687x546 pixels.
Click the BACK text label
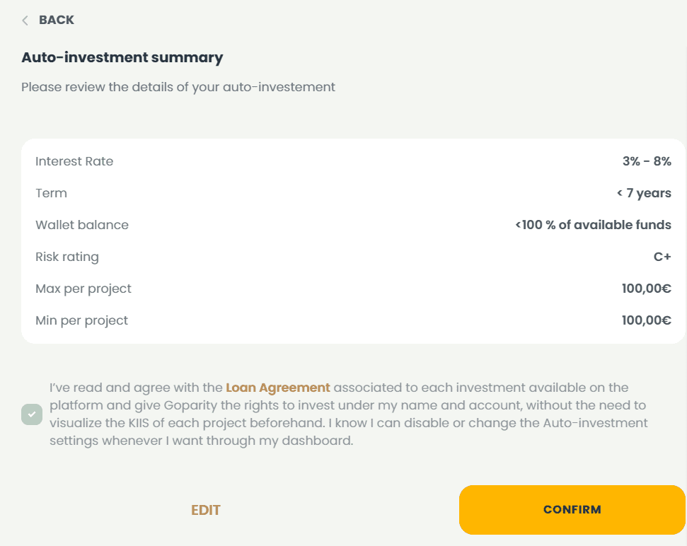(57, 21)
